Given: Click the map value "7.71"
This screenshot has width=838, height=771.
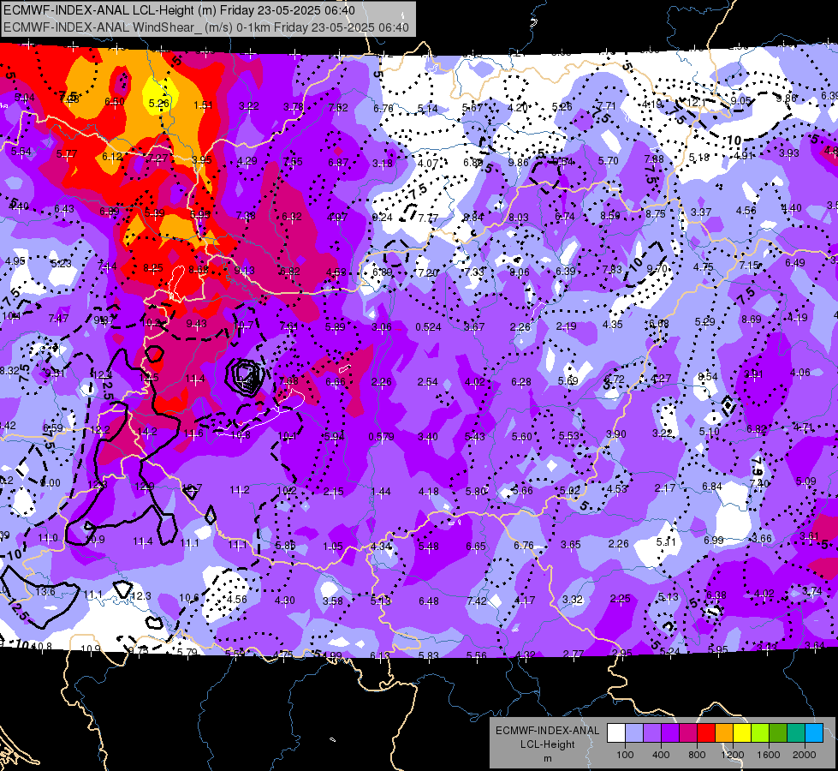Looking at the screenshot, I should [x=607, y=106].
